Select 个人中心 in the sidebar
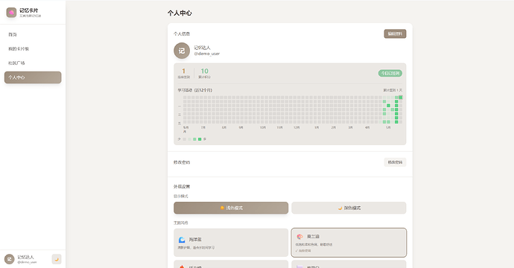This screenshot has height=268, width=514. [x=33, y=77]
